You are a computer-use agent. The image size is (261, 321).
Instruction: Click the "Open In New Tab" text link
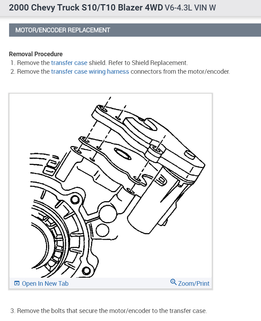point(45,284)
